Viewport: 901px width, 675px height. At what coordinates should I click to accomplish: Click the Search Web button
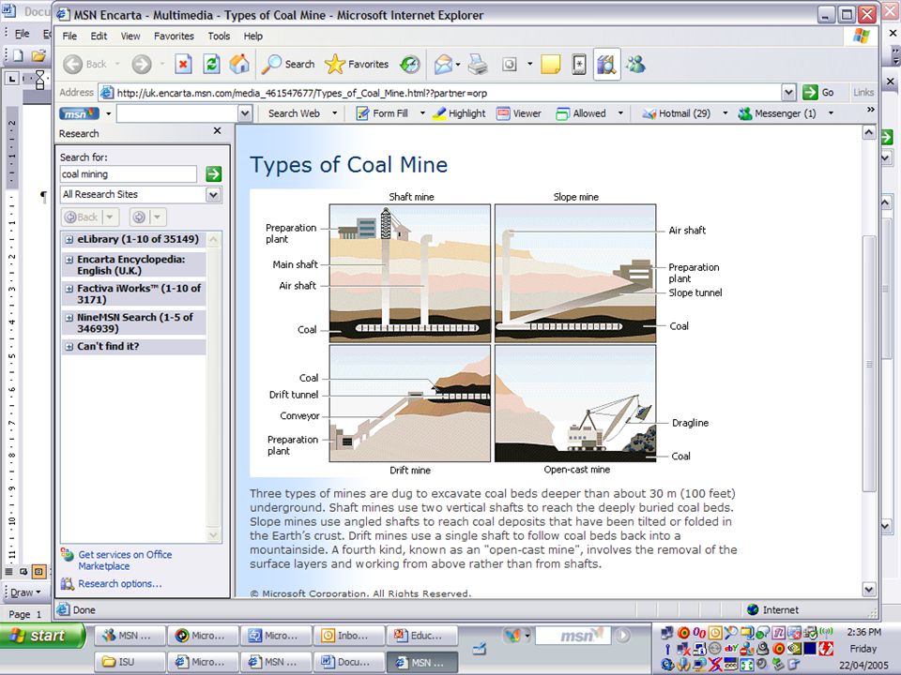coord(294,113)
